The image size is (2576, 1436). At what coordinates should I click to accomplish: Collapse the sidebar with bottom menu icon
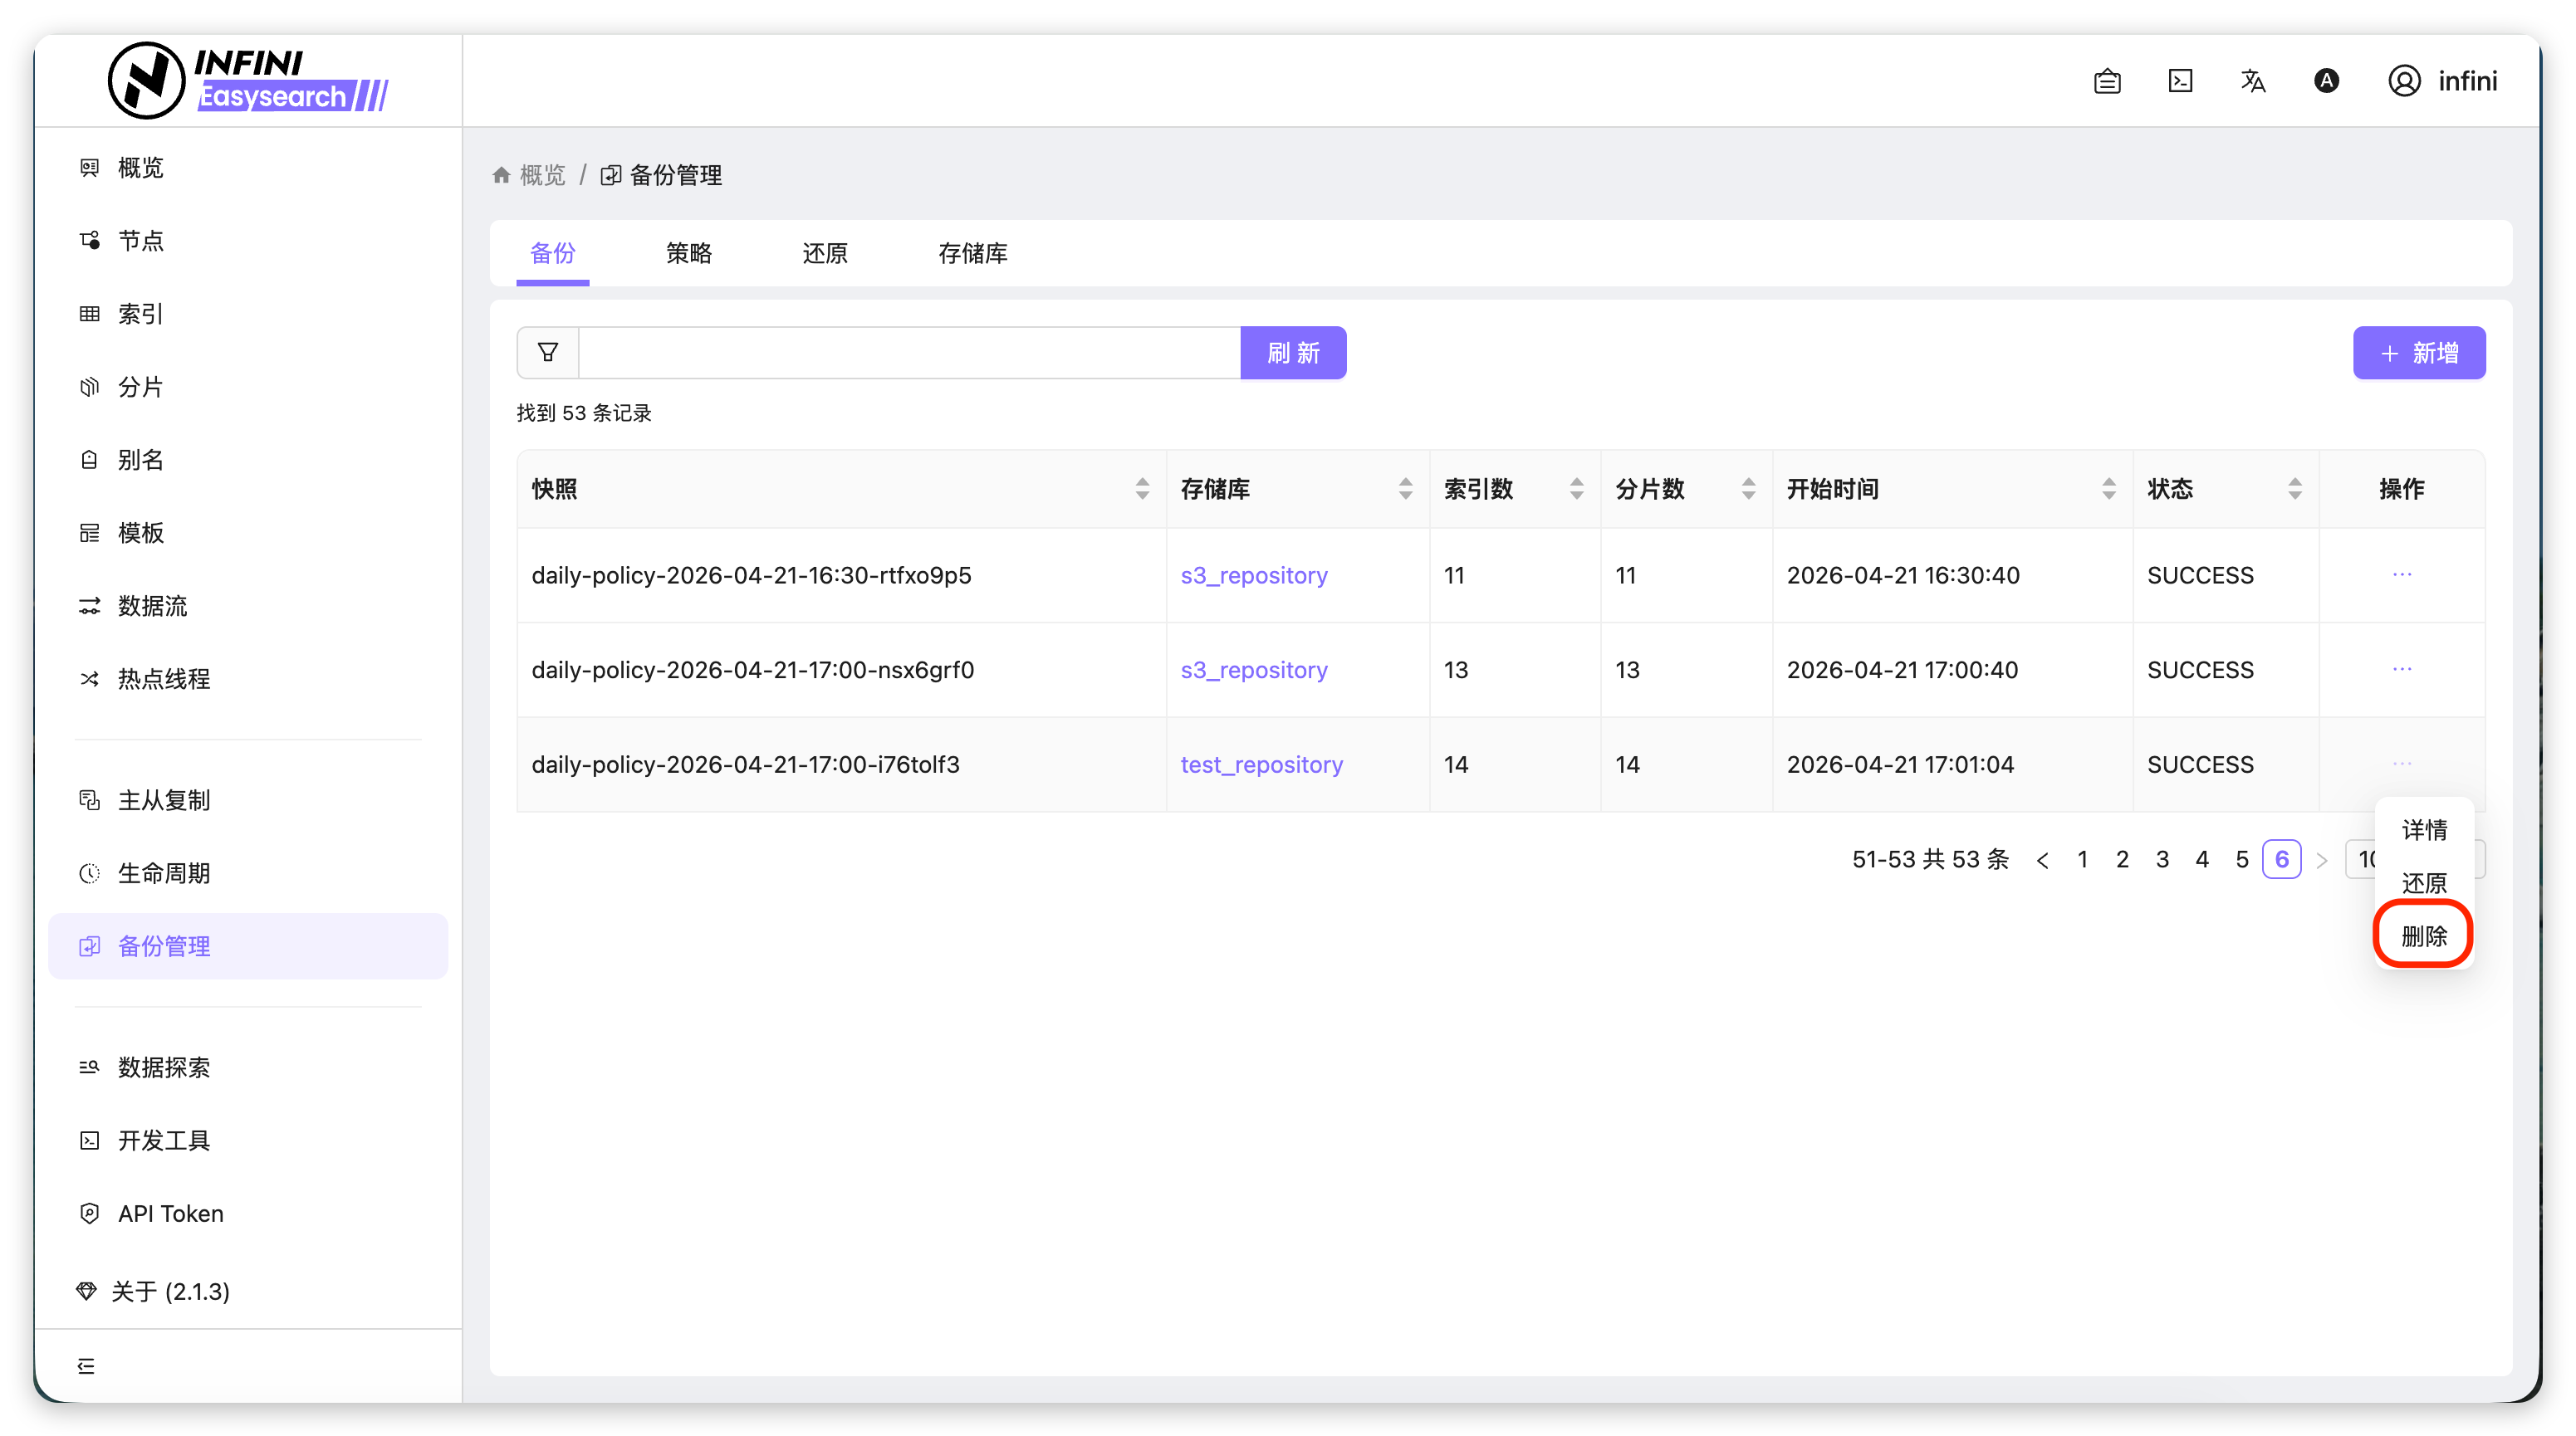(86, 1366)
